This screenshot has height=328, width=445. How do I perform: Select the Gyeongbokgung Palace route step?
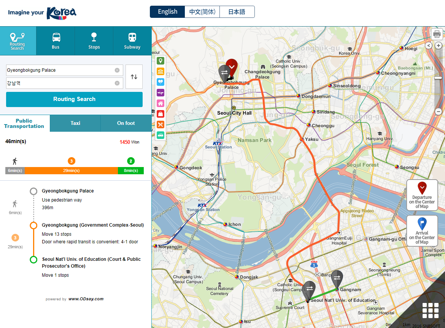68,191
